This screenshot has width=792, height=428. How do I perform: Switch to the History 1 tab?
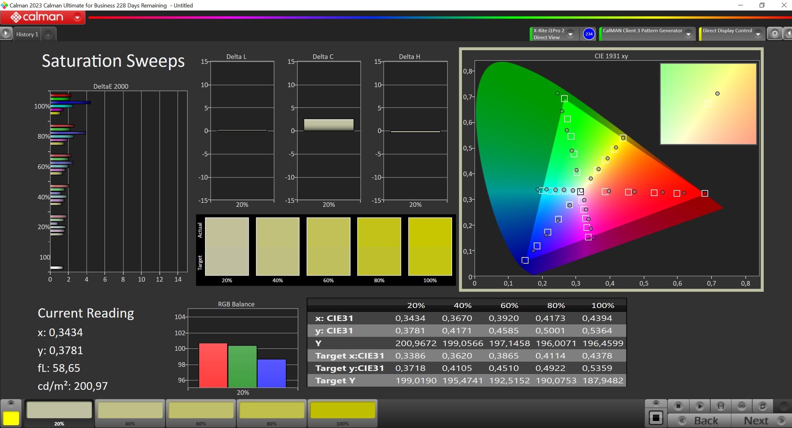click(x=27, y=35)
